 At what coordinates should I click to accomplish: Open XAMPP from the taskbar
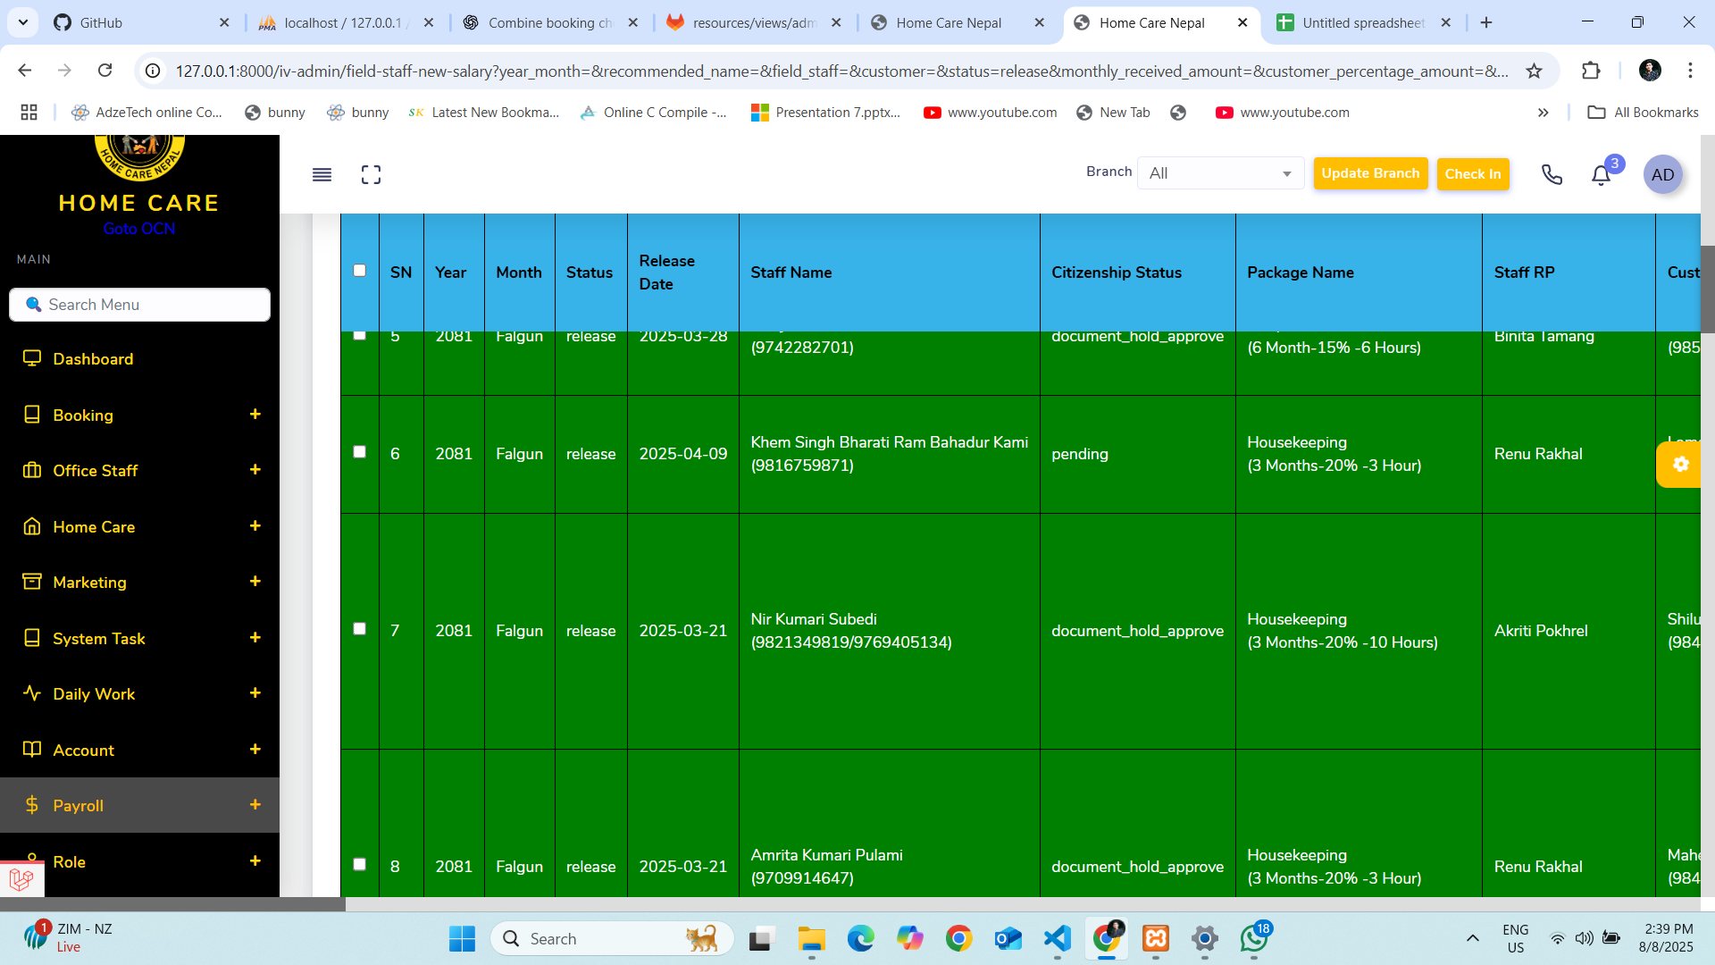(1156, 939)
